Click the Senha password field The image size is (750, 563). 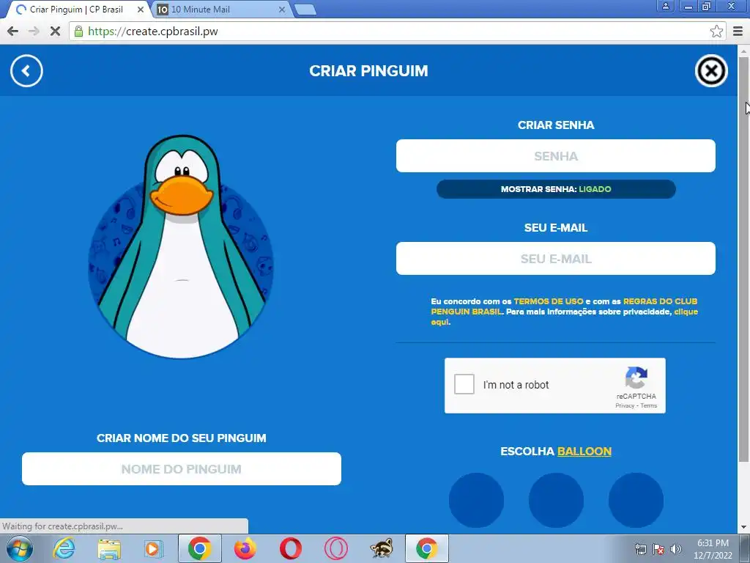tap(556, 156)
